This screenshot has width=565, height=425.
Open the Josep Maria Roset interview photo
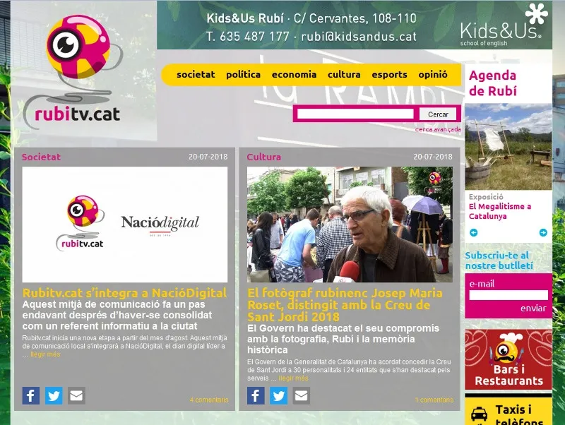click(350, 225)
